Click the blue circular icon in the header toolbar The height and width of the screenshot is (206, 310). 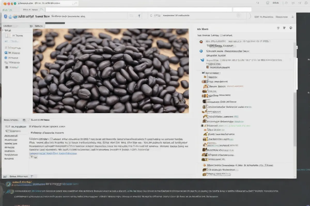tap(5, 16)
